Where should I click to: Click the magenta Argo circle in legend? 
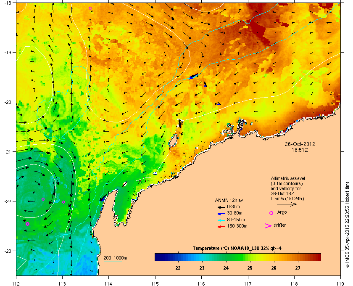point(271,213)
